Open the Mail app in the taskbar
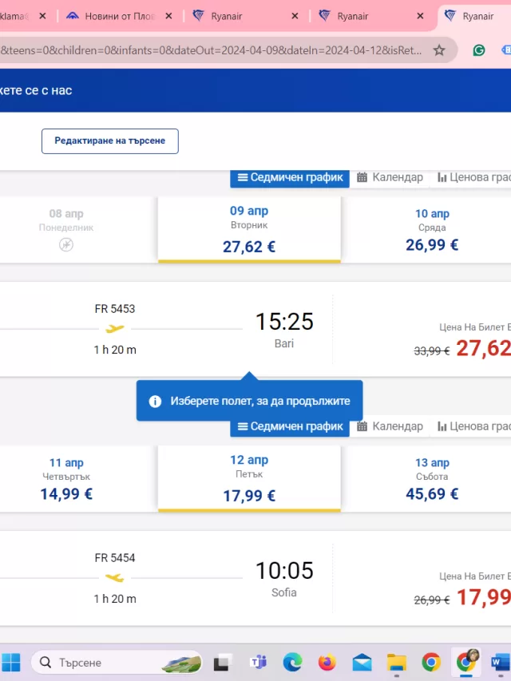511x681 pixels. point(362,663)
